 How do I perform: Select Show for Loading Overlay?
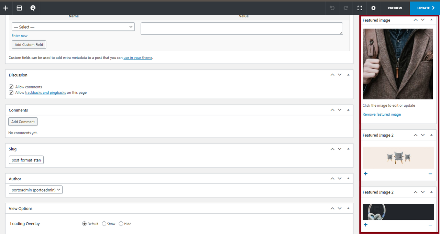(104, 224)
